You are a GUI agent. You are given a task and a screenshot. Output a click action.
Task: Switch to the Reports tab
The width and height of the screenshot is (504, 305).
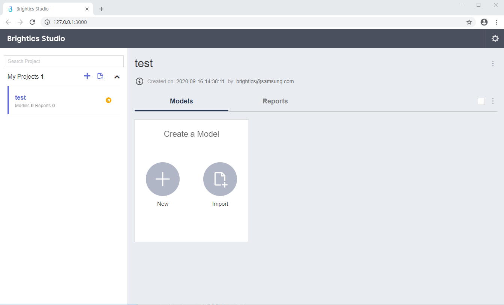(275, 101)
